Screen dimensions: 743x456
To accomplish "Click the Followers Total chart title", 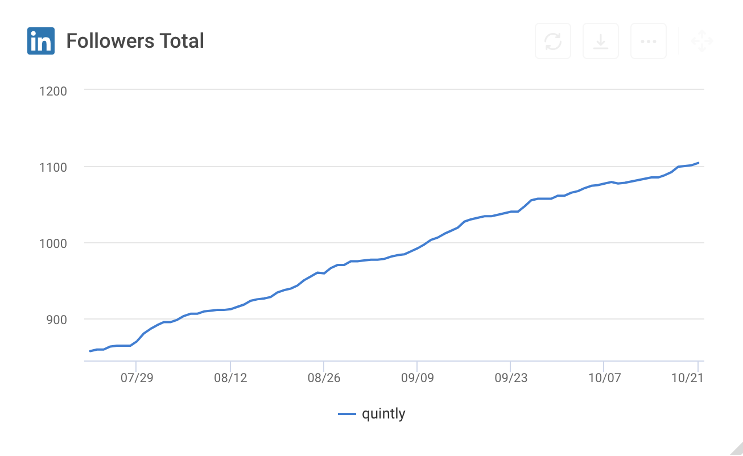I will pos(136,40).
